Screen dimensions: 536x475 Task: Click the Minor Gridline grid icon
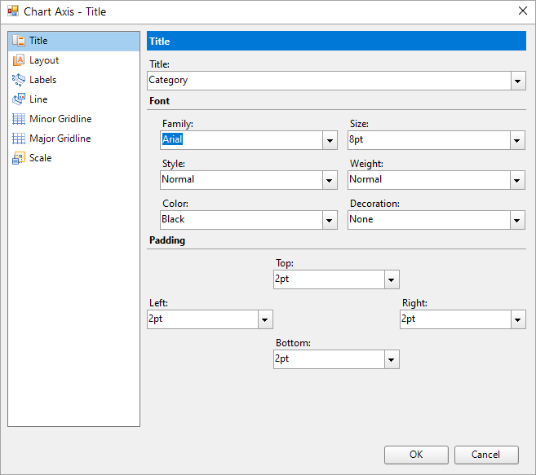pos(19,119)
